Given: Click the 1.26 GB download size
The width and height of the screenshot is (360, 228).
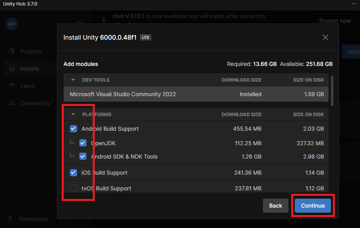Looking at the screenshot, I should click(x=252, y=157).
